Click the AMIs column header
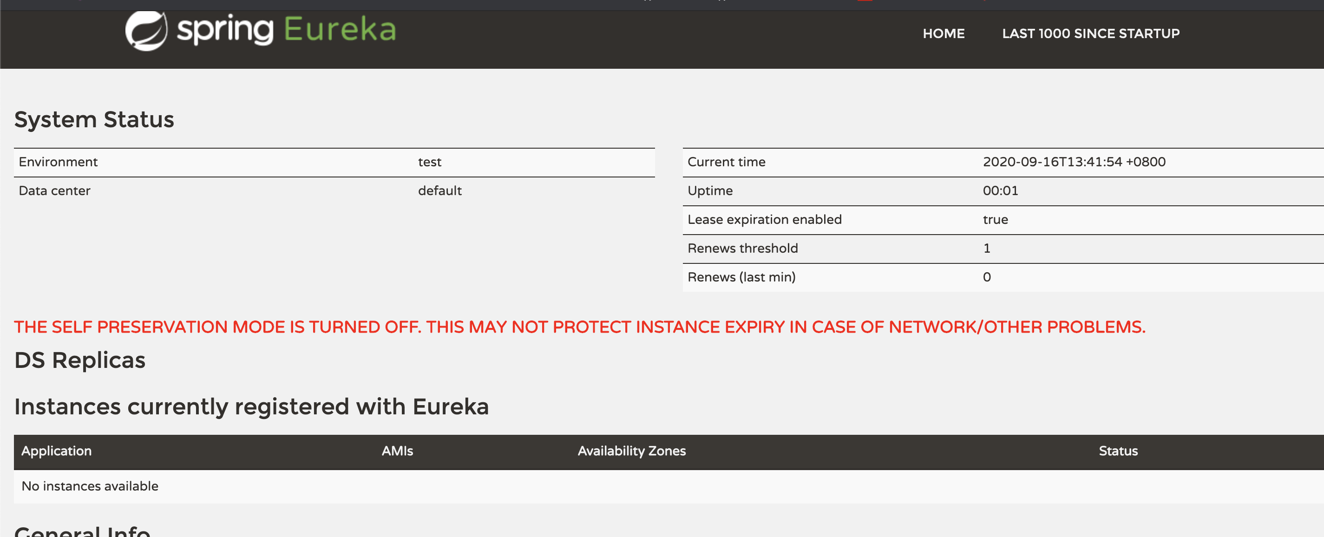Image resolution: width=1324 pixels, height=537 pixels. (397, 451)
